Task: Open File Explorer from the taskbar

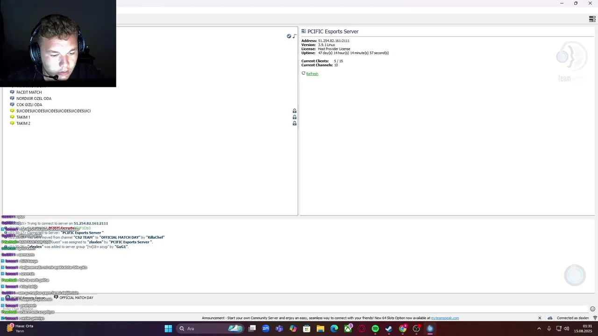Action: click(x=320, y=329)
